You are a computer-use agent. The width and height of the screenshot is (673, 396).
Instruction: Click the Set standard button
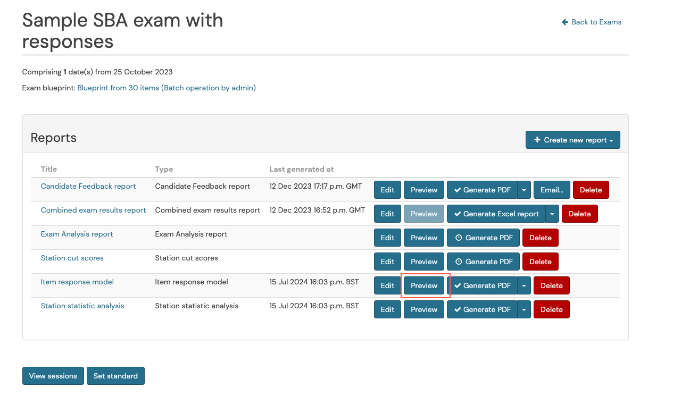pos(115,376)
